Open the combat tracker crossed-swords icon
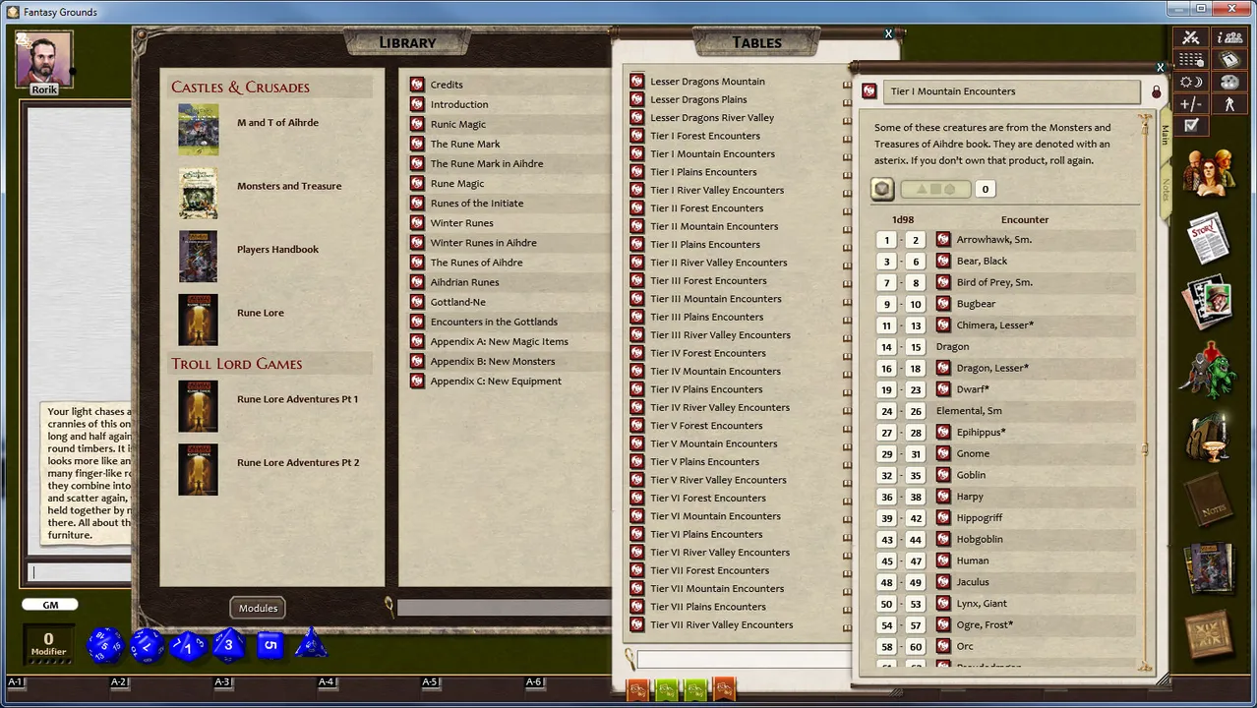 click(x=1191, y=37)
